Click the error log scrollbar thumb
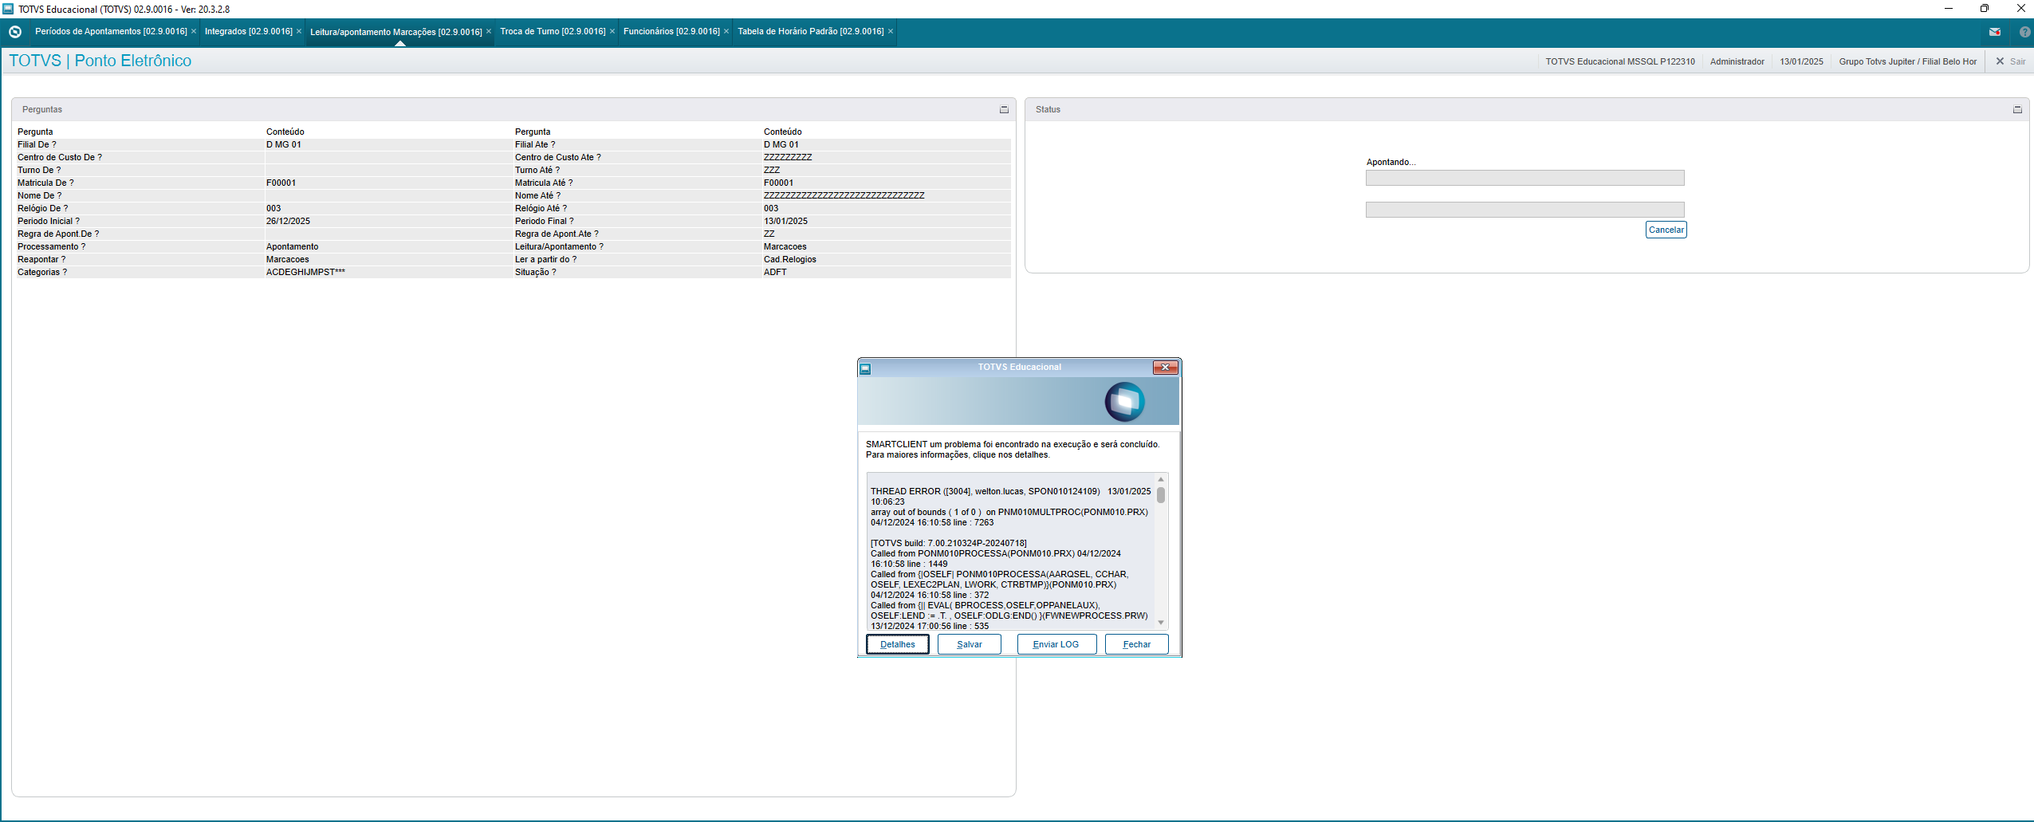The image size is (2034, 822). click(1161, 495)
